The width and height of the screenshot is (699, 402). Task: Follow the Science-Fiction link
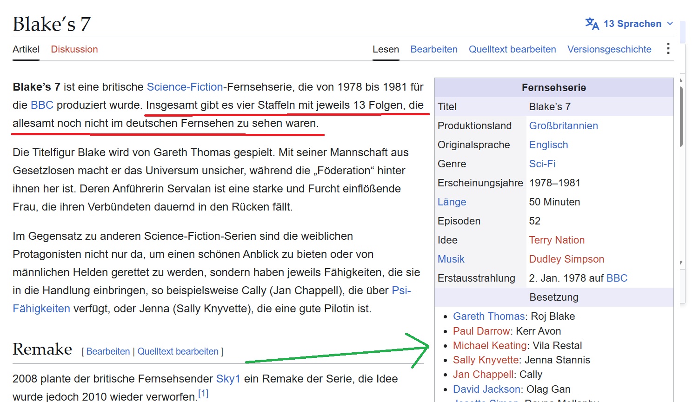pos(185,87)
